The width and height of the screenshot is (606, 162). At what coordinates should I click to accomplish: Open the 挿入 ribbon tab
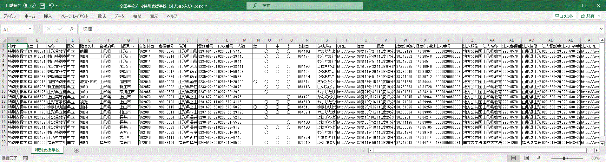[48, 16]
